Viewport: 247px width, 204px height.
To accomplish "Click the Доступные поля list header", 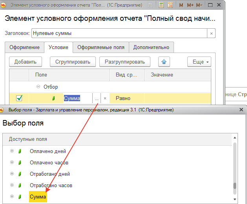I will [x=117, y=139].
